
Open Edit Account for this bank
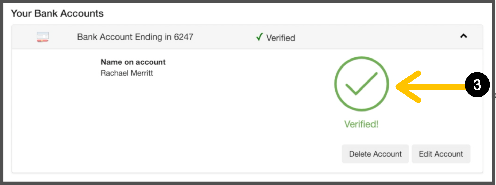click(441, 154)
